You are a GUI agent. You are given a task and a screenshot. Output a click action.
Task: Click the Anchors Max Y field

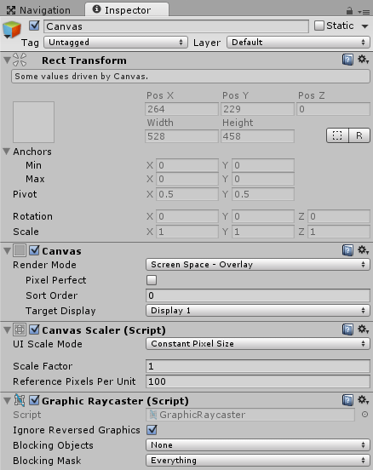tap(263, 179)
